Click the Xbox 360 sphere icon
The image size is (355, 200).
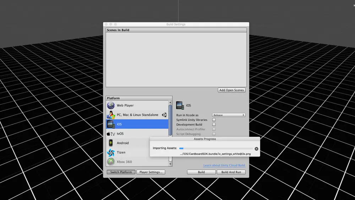[x=111, y=162]
